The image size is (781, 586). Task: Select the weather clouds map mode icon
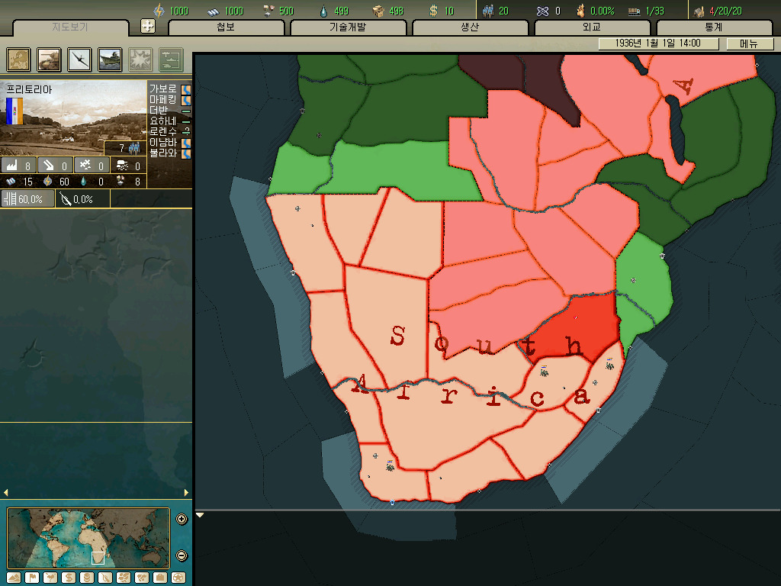(50, 578)
